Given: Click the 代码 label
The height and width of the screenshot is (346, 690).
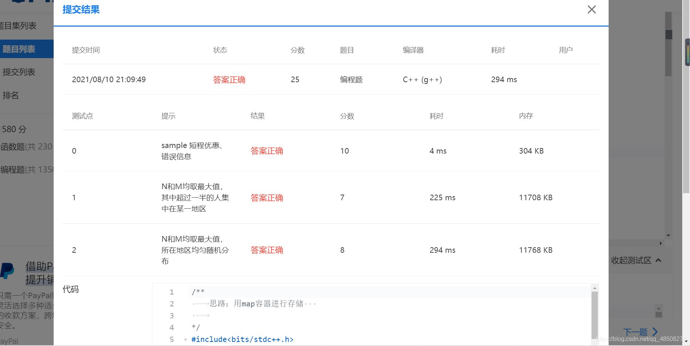Looking at the screenshot, I should (71, 289).
